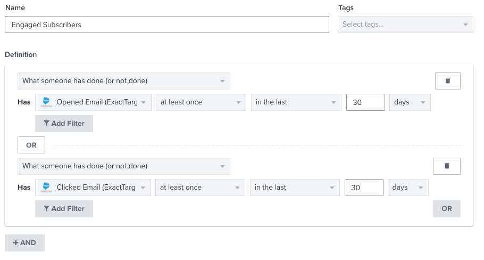Click first Add Filter funnel button
Screen dimensions: 484x260
click(64, 124)
